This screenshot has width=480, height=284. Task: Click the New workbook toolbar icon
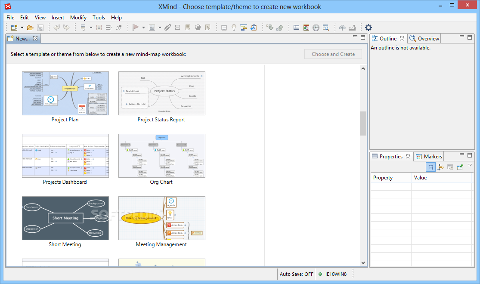tap(14, 28)
